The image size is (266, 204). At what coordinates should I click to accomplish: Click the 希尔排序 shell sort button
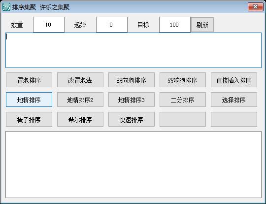[80, 119]
